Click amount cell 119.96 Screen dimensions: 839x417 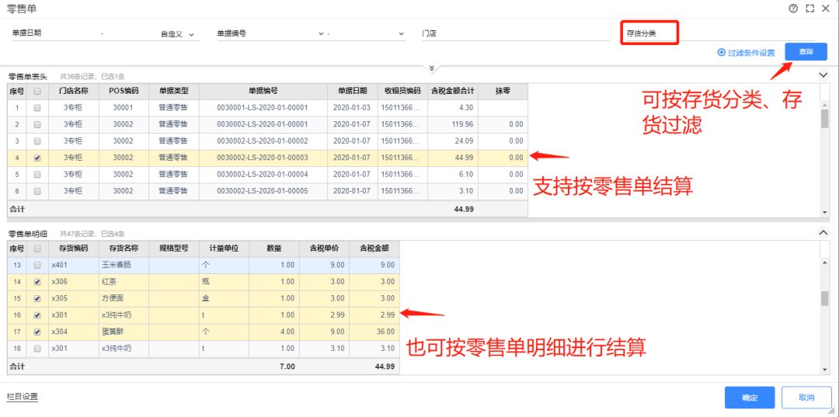click(x=453, y=124)
